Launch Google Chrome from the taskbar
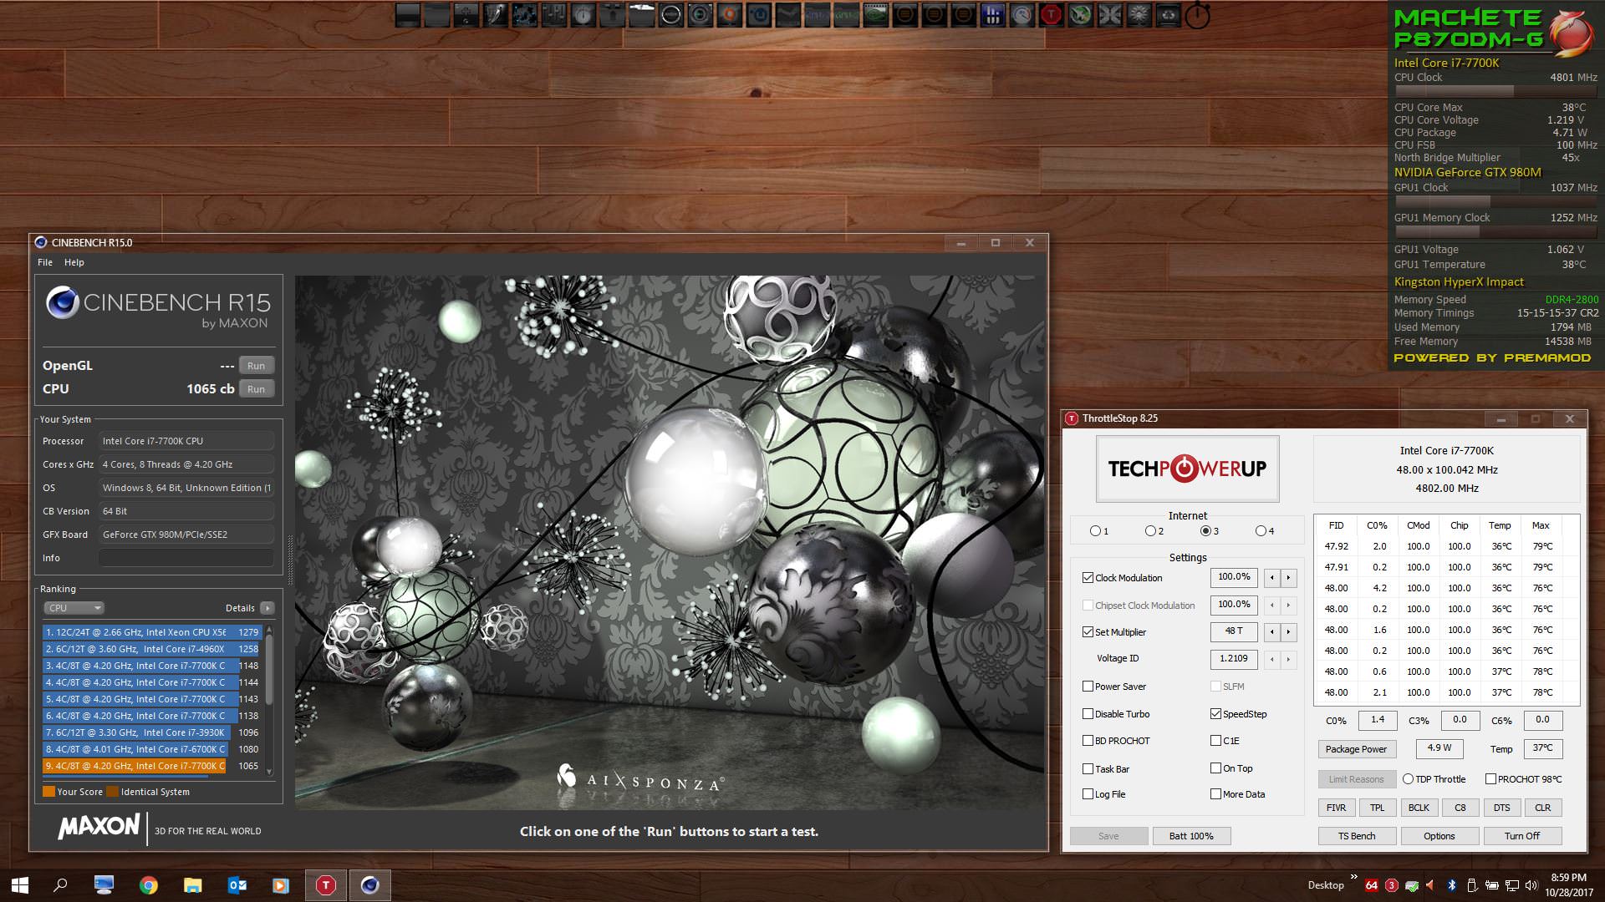Screen dimensions: 1605x902 coord(149,885)
